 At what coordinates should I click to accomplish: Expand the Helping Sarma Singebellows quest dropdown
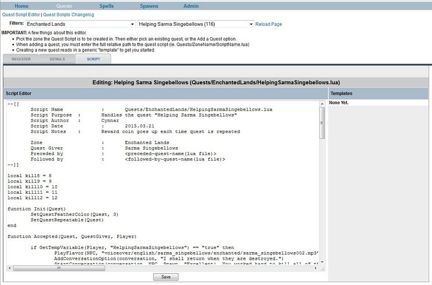click(x=195, y=24)
